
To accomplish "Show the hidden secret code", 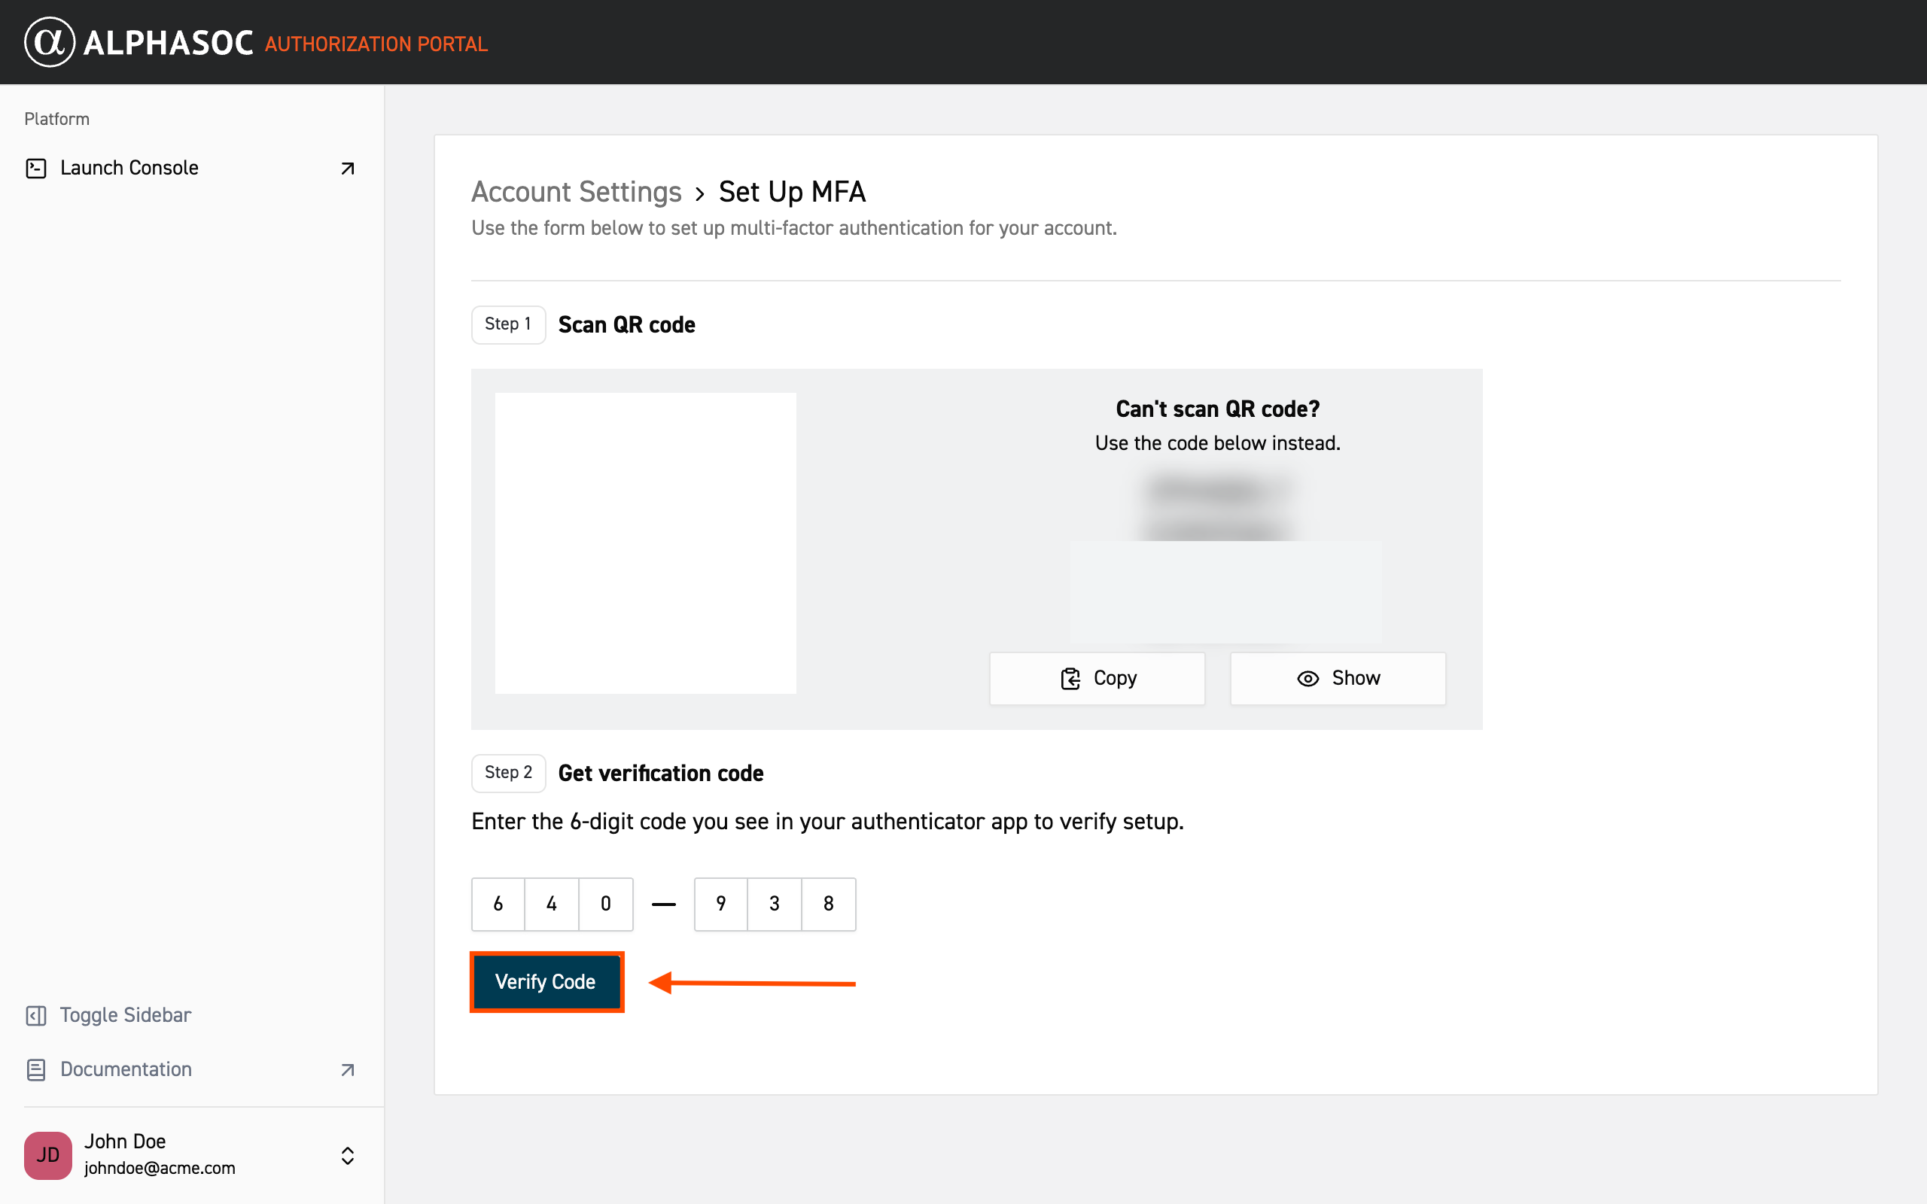I will pos(1338,679).
